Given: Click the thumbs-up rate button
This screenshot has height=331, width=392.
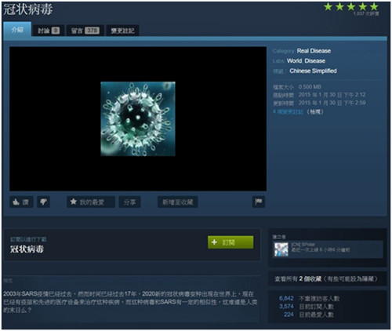Looking at the screenshot, I should coord(21,202).
